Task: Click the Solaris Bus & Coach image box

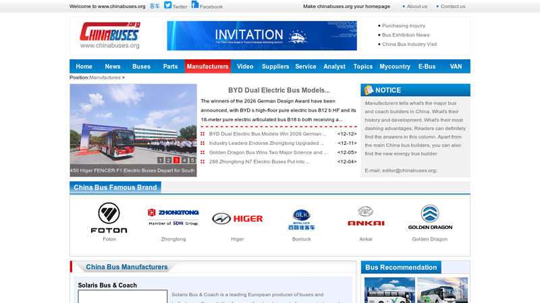Action: coord(123,296)
